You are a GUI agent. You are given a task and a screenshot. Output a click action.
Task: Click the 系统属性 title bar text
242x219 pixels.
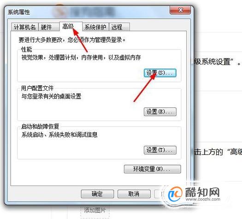tap(19, 12)
